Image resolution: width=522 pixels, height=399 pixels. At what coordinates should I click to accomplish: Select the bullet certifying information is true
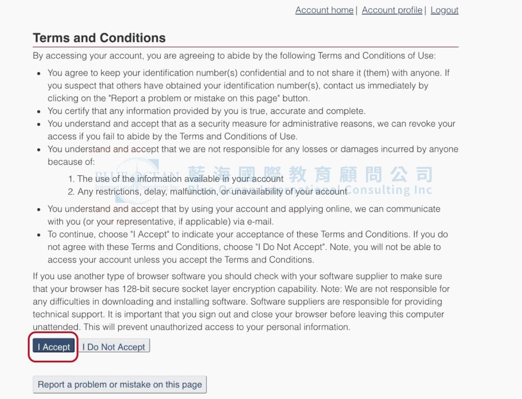click(206, 111)
